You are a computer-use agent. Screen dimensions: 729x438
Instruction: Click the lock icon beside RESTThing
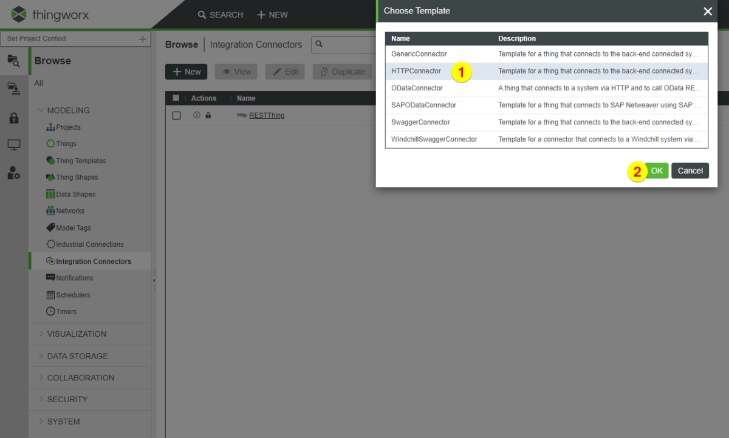click(208, 115)
